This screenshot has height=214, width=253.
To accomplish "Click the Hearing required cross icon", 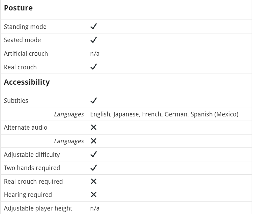I will pos(93,195).
